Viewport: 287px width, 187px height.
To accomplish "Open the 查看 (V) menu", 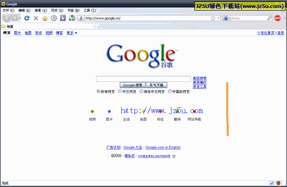I will 41,11.
